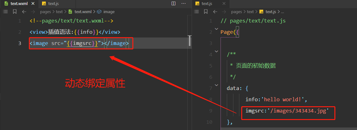This screenshot has height=130, width=357.
Task: Go back with right editor arrow
Action: (x=215, y=12)
